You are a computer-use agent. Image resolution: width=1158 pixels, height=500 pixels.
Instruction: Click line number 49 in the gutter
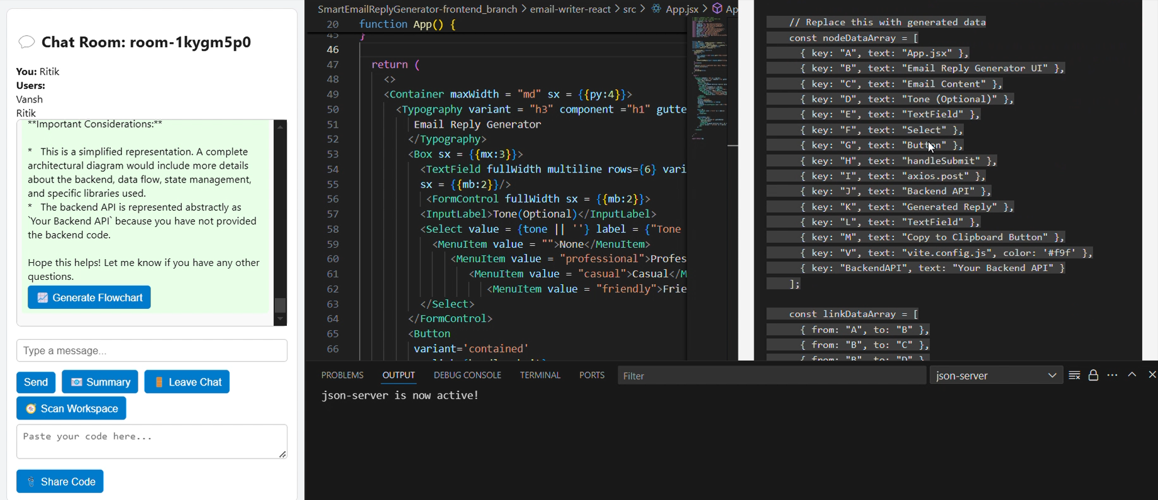click(333, 94)
